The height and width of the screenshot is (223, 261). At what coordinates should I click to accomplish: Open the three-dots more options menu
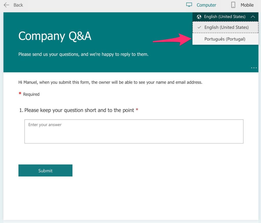pyautogui.click(x=254, y=68)
